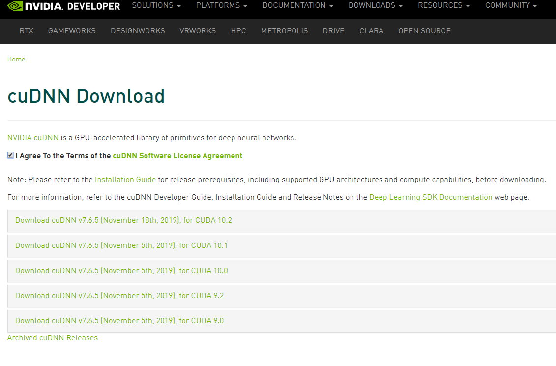Image resolution: width=556 pixels, height=366 pixels.
Task: Select HPC in the navigation bar
Action: (x=238, y=31)
